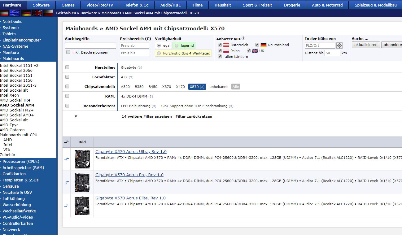
Task: Expand the Monitore sidebar category
Action: 11,52
